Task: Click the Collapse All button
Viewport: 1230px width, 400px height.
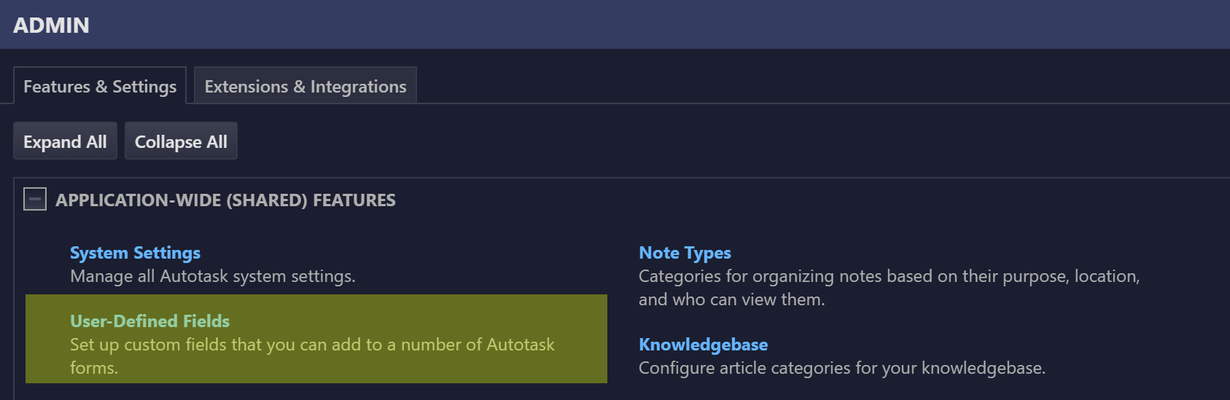Action: [181, 141]
